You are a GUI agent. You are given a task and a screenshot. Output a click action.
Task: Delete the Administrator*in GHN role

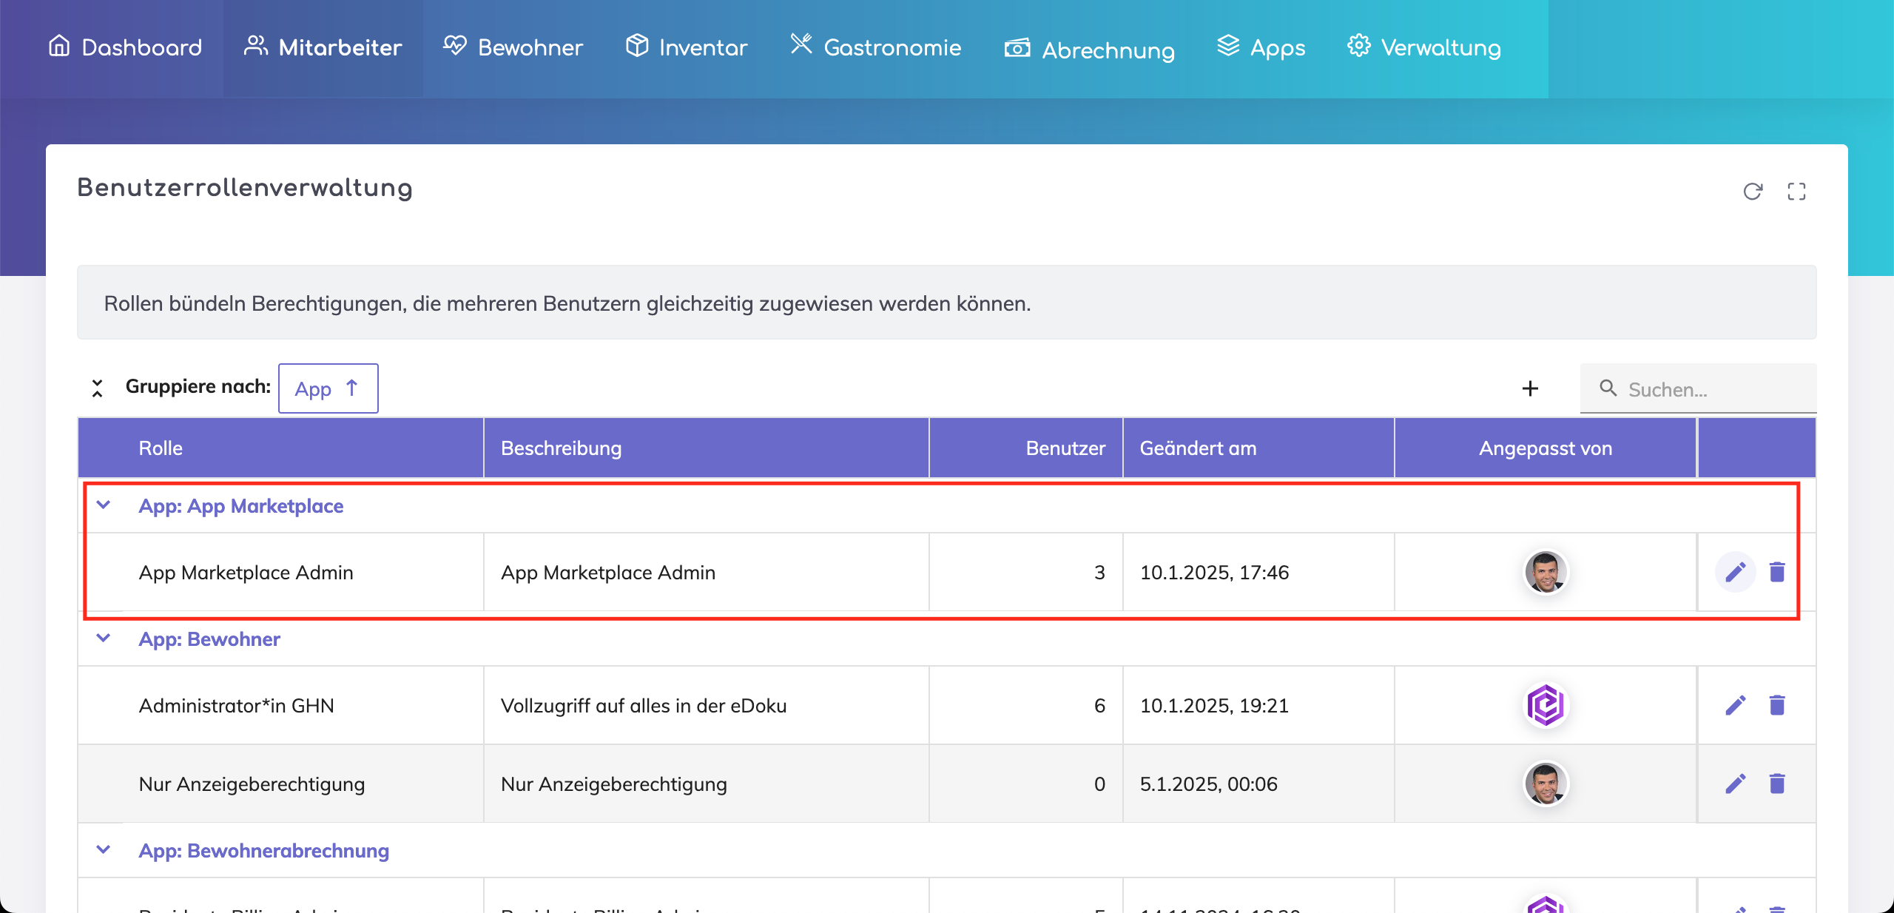click(1777, 705)
